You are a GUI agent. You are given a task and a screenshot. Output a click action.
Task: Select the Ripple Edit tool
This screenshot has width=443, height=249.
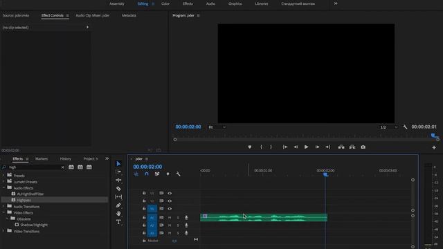coord(118,180)
